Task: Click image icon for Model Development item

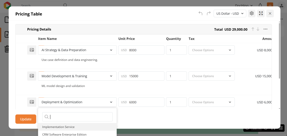Action: 32,76
